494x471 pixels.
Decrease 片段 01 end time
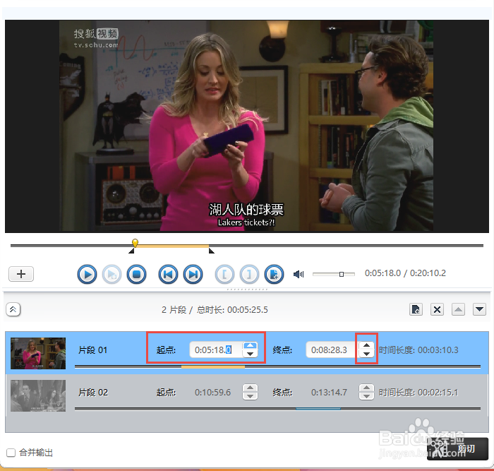tap(366, 354)
